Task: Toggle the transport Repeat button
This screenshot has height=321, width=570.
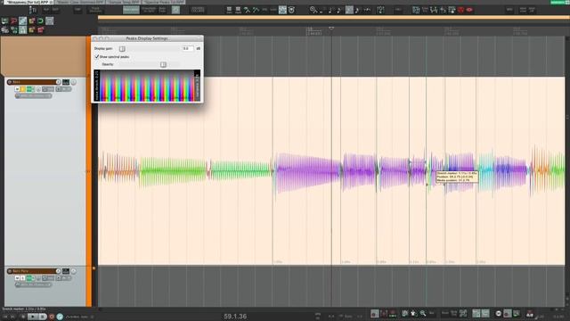Action: click(60, 317)
